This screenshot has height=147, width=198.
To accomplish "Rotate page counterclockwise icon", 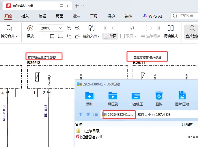I will 69,36.
